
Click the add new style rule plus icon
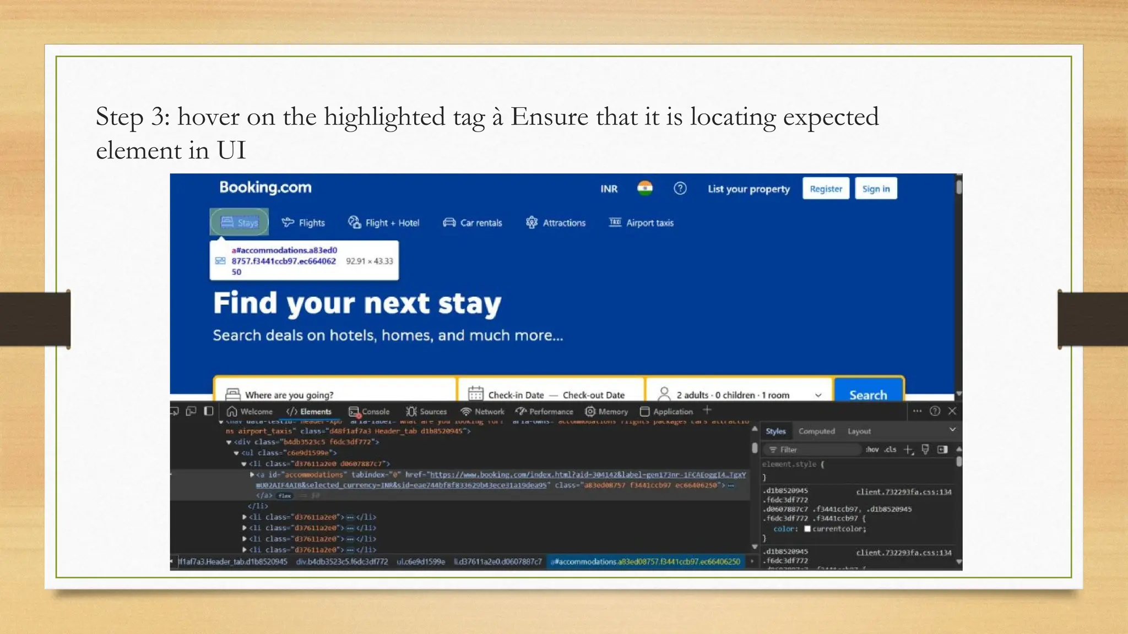pos(908,450)
